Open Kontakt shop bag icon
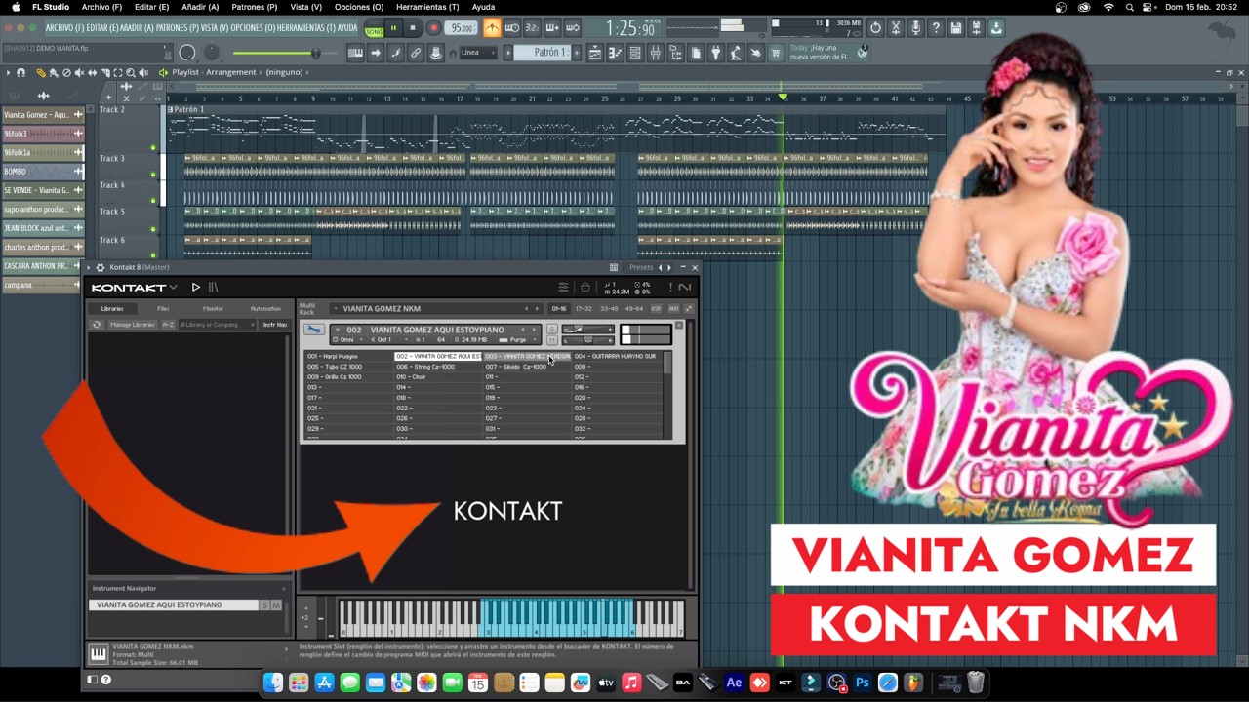 (584, 288)
